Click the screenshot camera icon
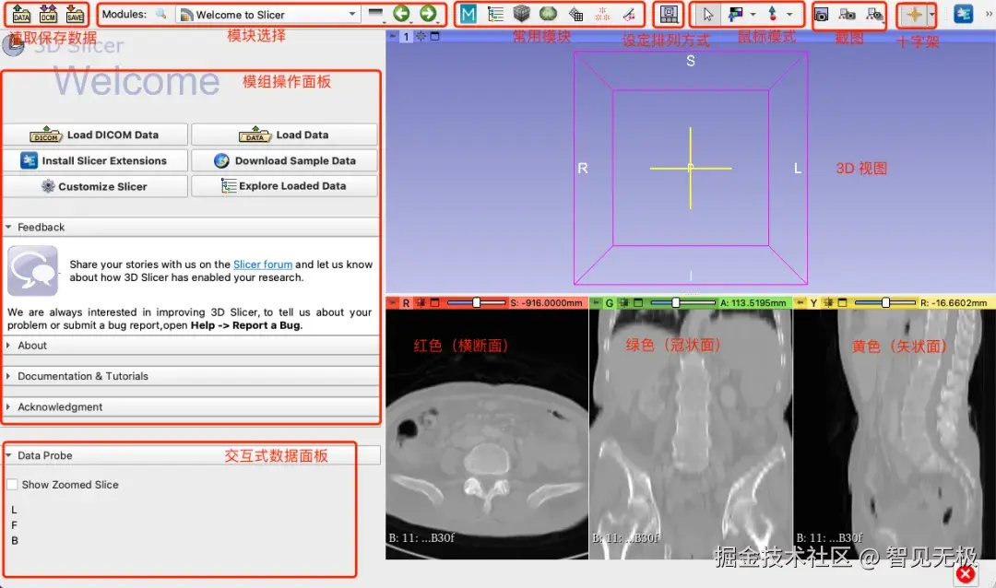Viewport: 996px width, 588px height. (821, 14)
